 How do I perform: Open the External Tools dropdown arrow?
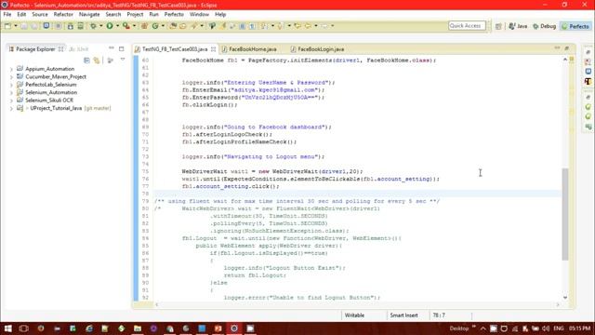(134, 26)
